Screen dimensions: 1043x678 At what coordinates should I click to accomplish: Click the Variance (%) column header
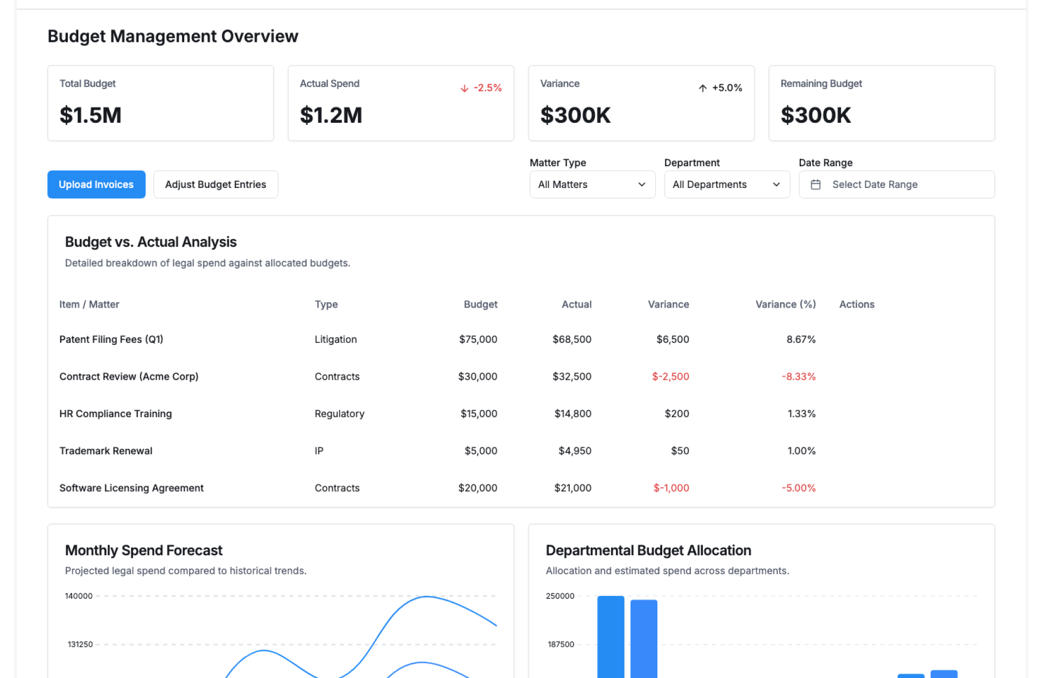pos(785,305)
